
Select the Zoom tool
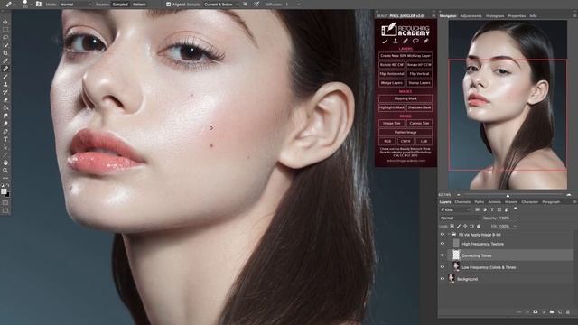pyautogui.click(x=5, y=171)
